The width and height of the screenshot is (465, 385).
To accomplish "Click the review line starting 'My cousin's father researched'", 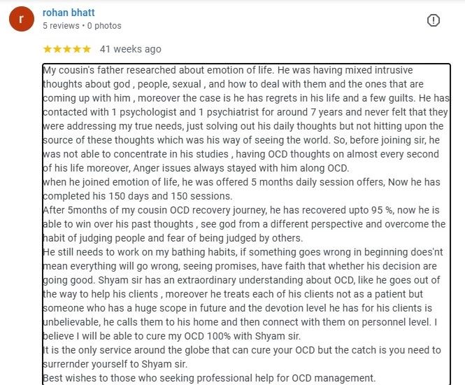I will point(228,70).
